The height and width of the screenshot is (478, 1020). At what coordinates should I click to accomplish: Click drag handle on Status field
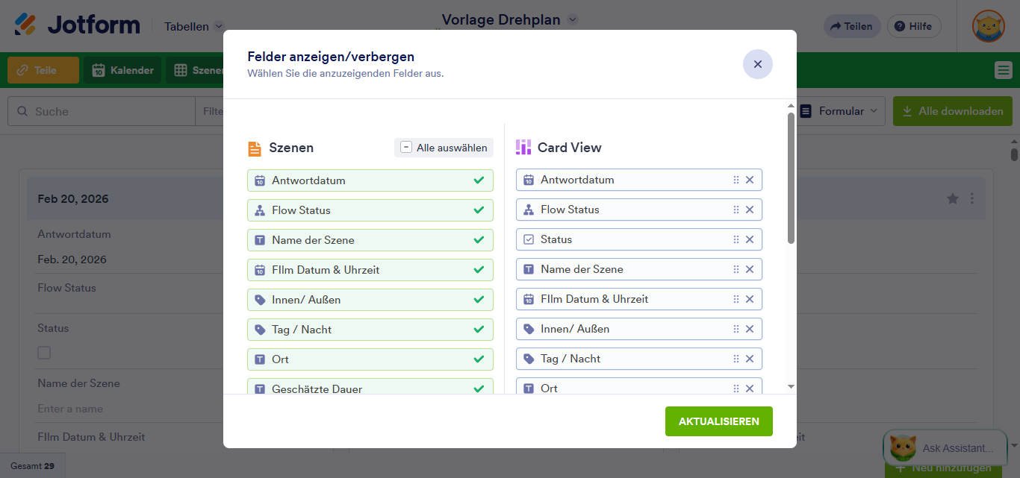pos(736,239)
